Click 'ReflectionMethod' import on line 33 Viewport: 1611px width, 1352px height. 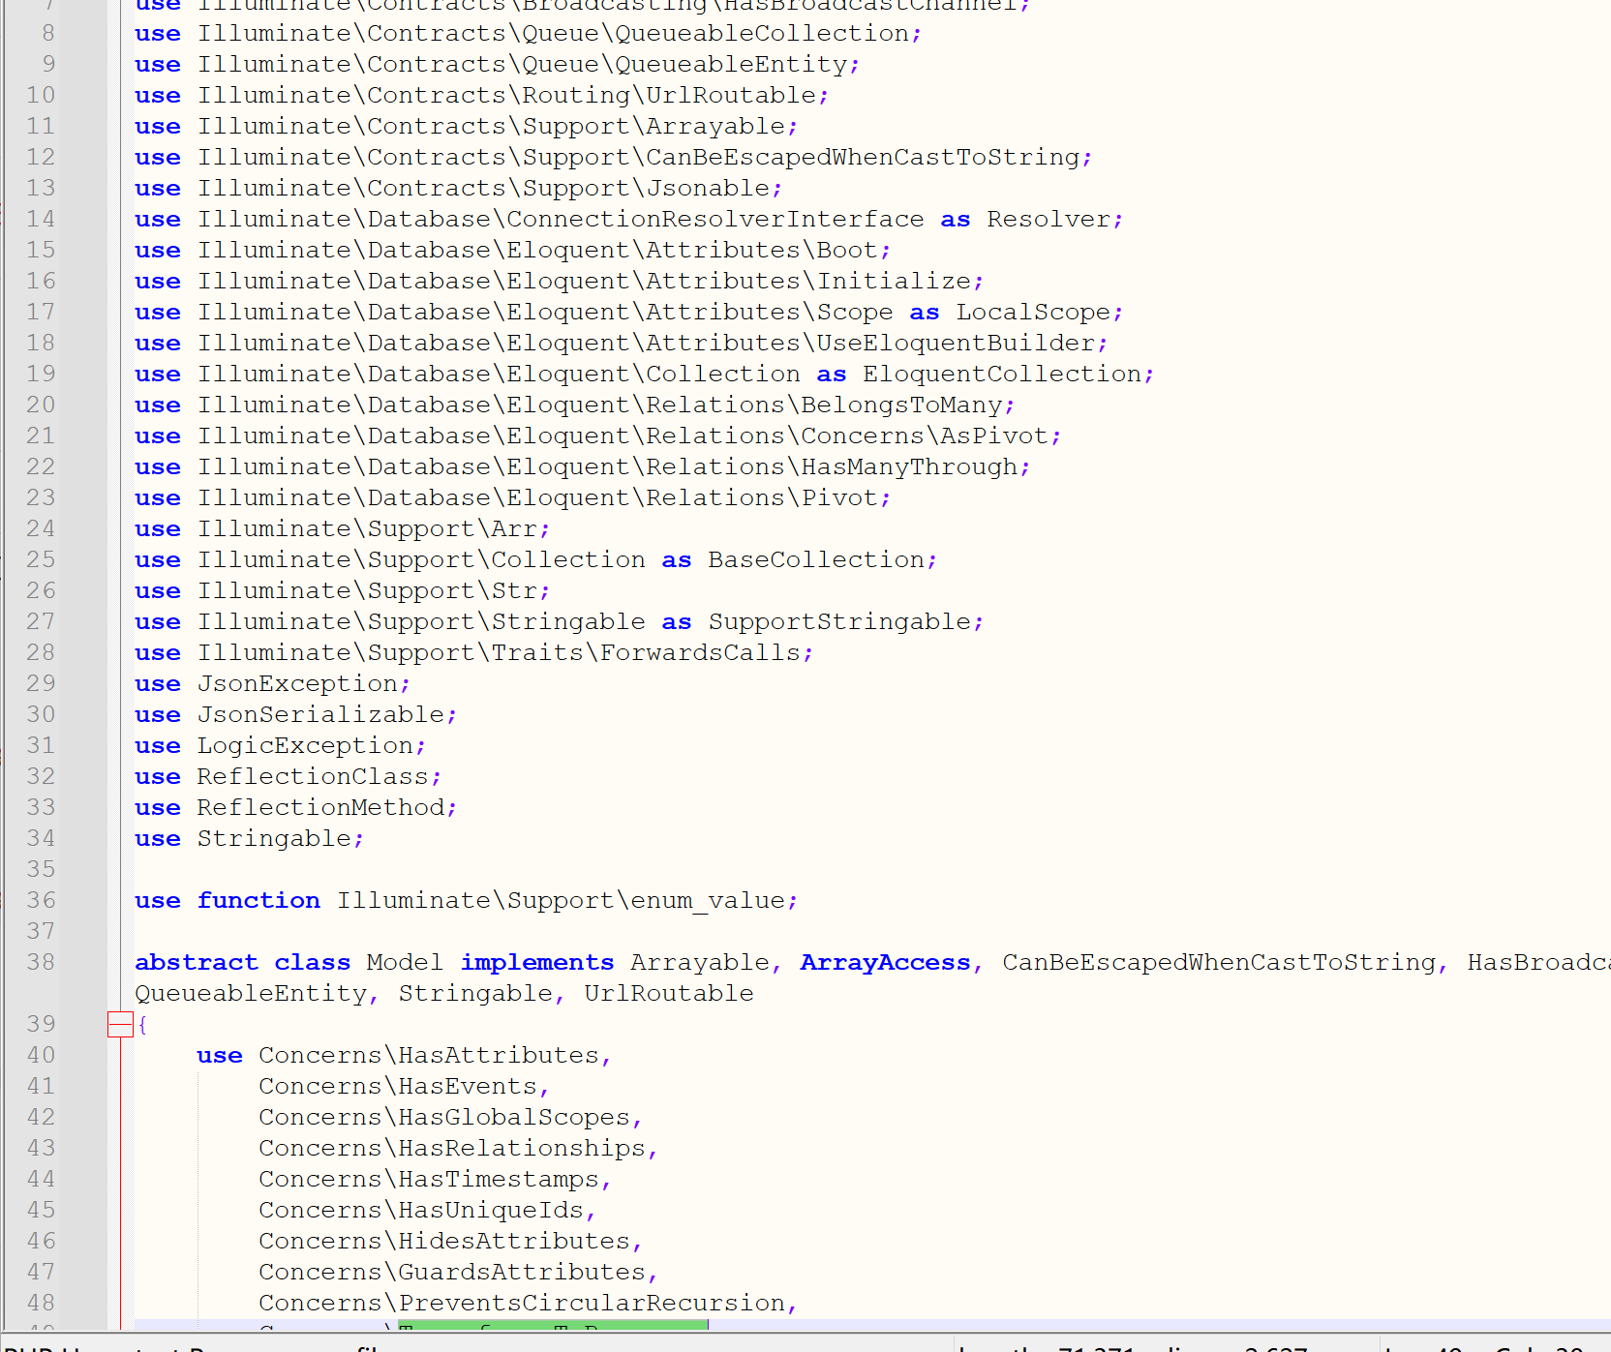(320, 807)
